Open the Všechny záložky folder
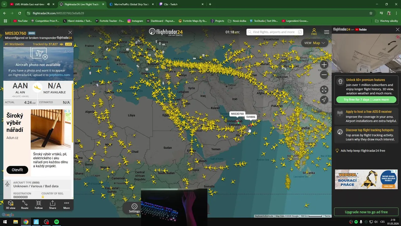401x226 pixels. pos(387,21)
